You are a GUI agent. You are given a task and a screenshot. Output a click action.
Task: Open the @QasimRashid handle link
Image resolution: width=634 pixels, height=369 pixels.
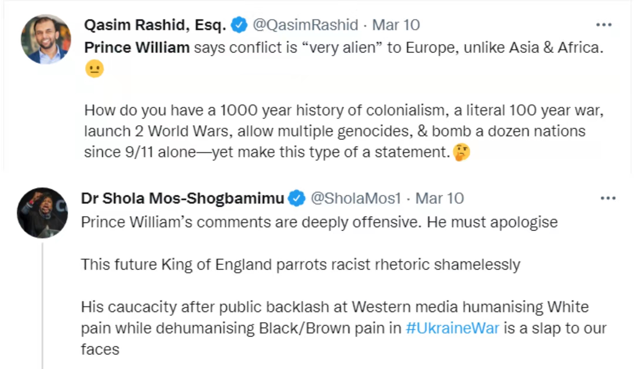pyautogui.click(x=305, y=25)
